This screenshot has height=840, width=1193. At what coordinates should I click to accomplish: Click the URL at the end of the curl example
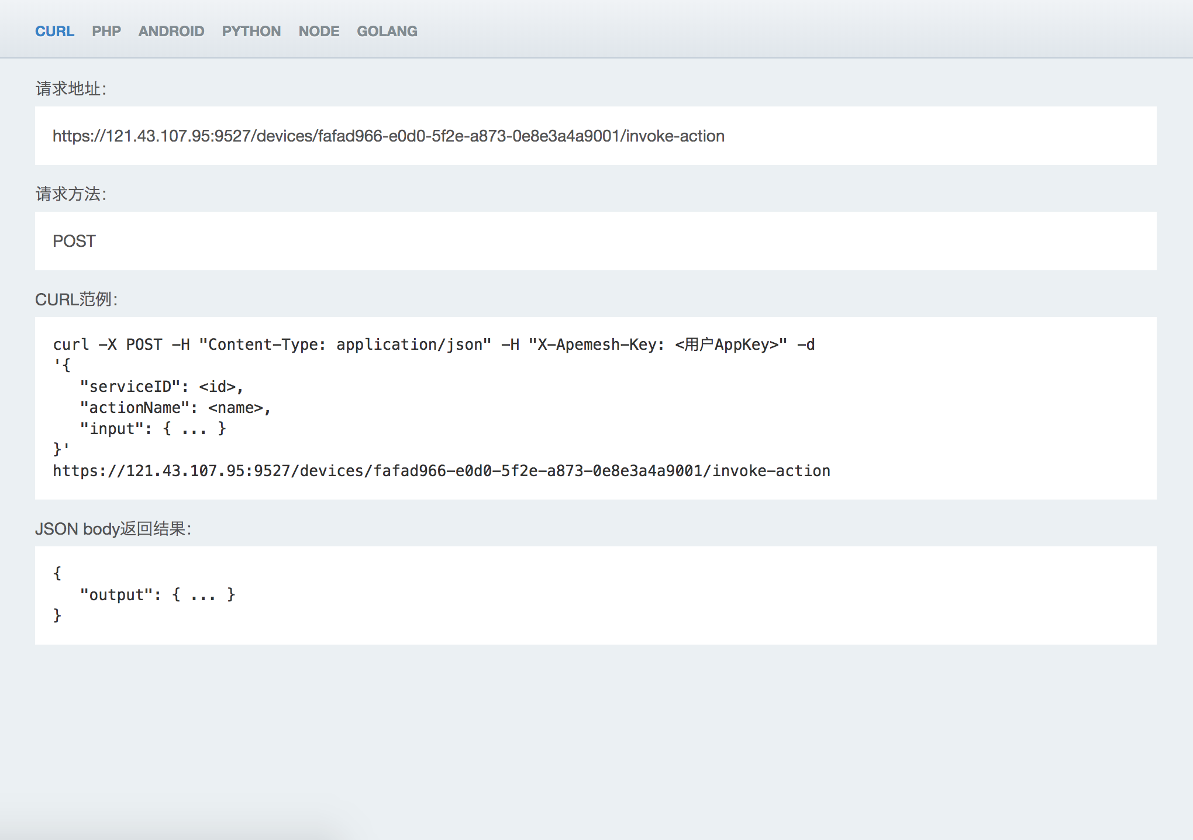(x=442, y=471)
